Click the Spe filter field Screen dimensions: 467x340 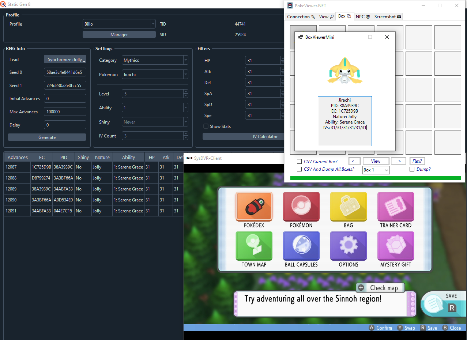(264, 116)
